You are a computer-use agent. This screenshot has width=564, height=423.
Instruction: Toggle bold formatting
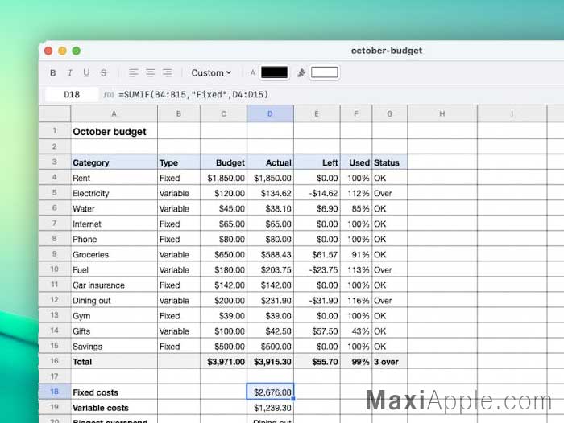tap(53, 73)
